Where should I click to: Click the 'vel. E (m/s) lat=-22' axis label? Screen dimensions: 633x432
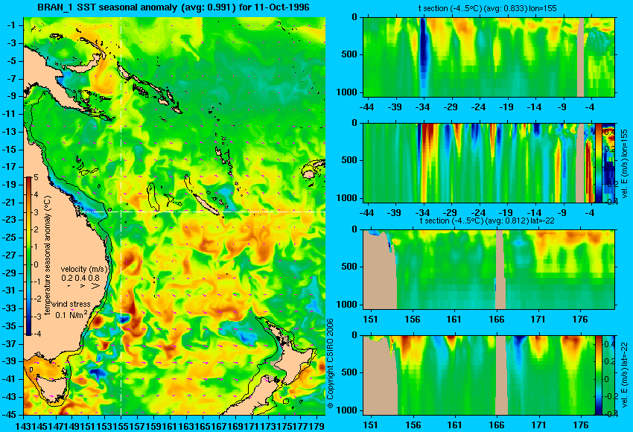pyautogui.click(x=625, y=376)
